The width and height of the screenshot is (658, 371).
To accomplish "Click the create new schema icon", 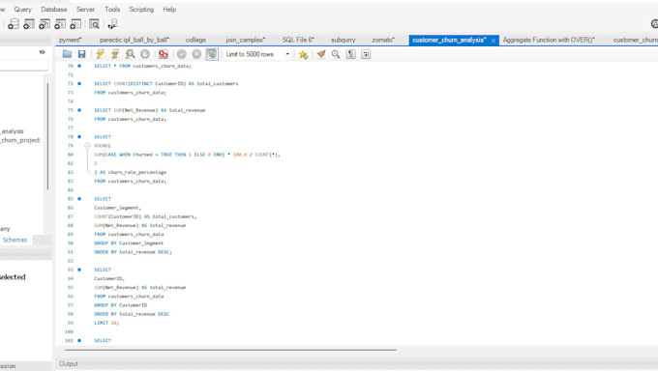I will click(x=14, y=24).
